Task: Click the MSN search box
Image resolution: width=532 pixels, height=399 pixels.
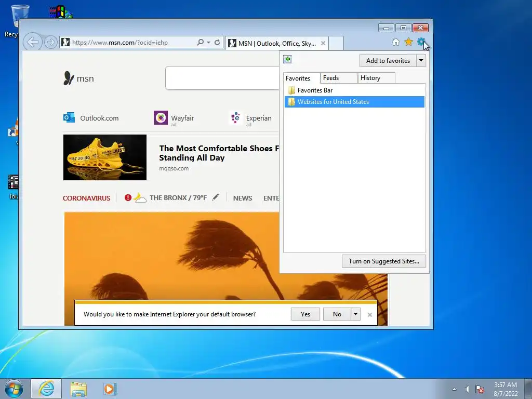Action: 222,78
